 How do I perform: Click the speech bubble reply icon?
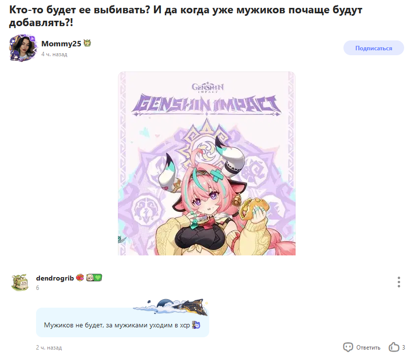click(x=348, y=347)
